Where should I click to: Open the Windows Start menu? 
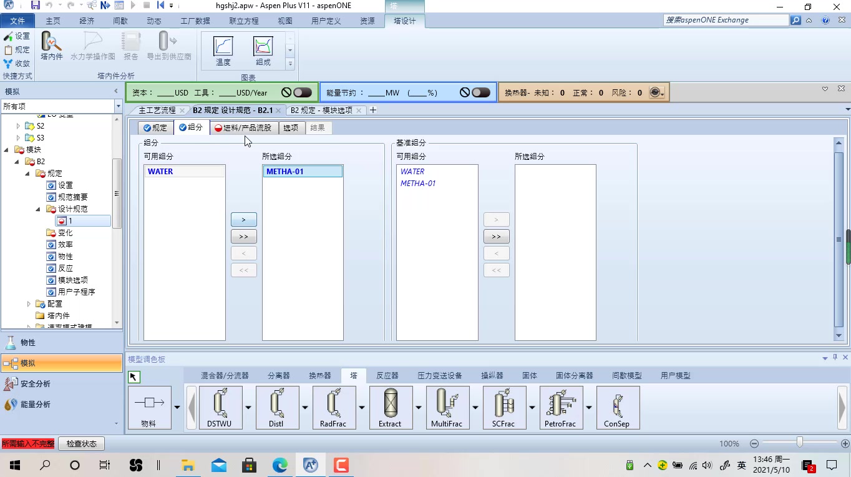(x=15, y=465)
